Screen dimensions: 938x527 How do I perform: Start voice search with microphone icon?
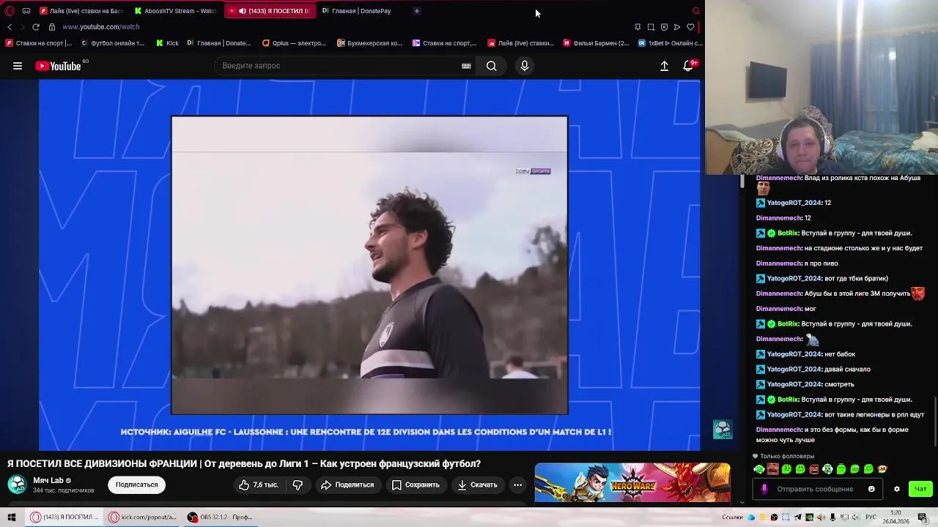(525, 66)
